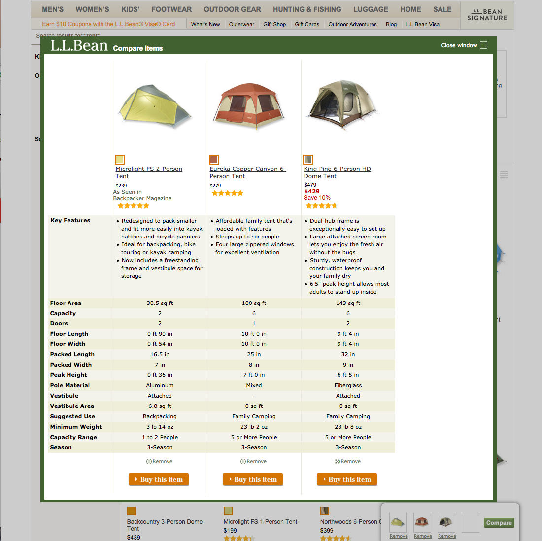Image resolution: width=542 pixels, height=541 pixels.
Task: Select the brown swatch above Eureka Copper Canyon name
Action: pos(213,159)
